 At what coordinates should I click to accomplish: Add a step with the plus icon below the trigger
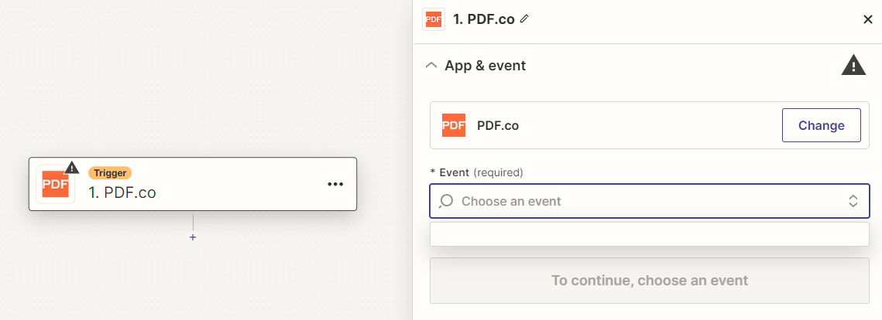[x=193, y=237]
